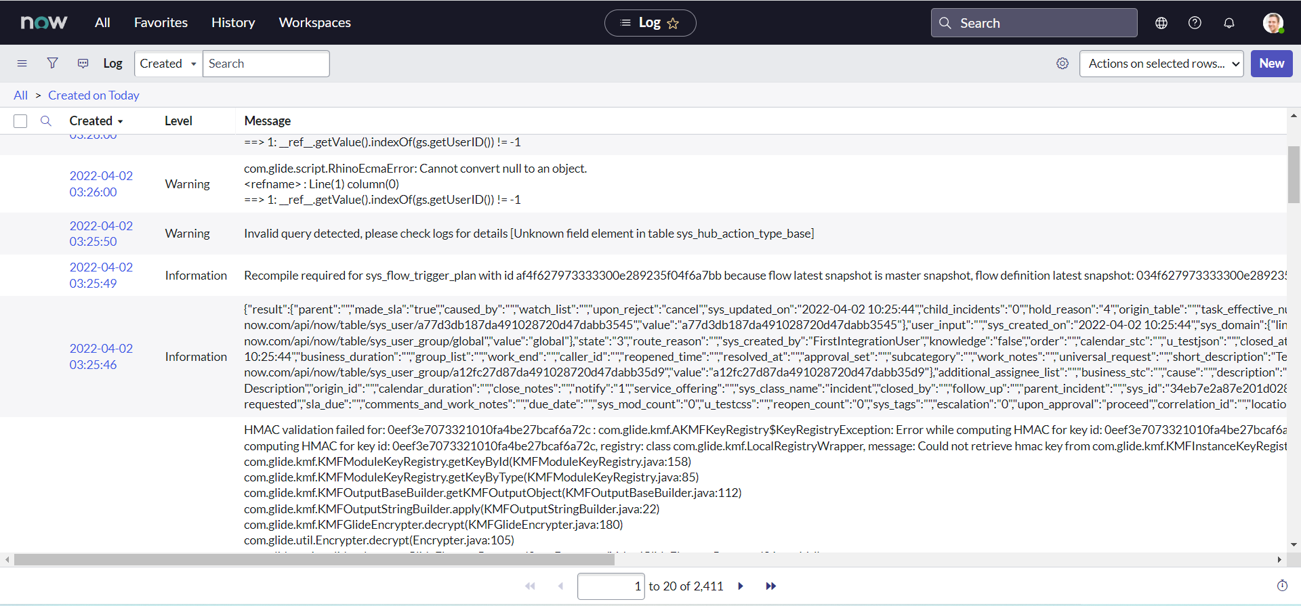Open the user profile avatar
The width and height of the screenshot is (1301, 606).
(x=1273, y=23)
